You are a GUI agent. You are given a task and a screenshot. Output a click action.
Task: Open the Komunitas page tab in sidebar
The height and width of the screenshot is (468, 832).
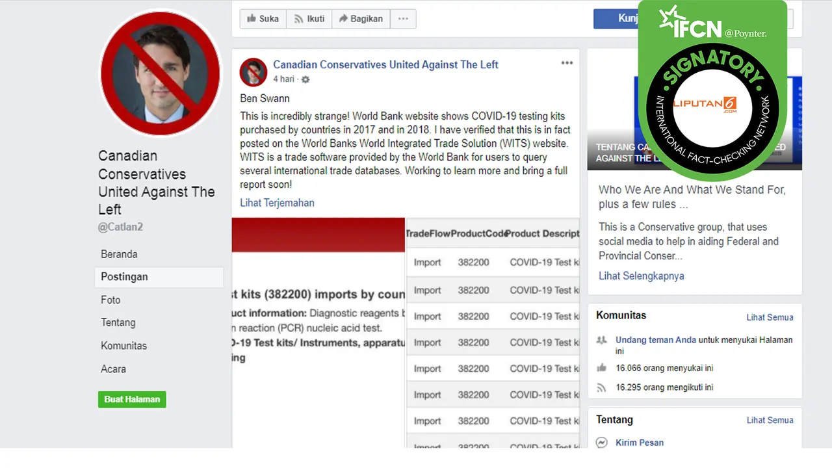coord(123,346)
